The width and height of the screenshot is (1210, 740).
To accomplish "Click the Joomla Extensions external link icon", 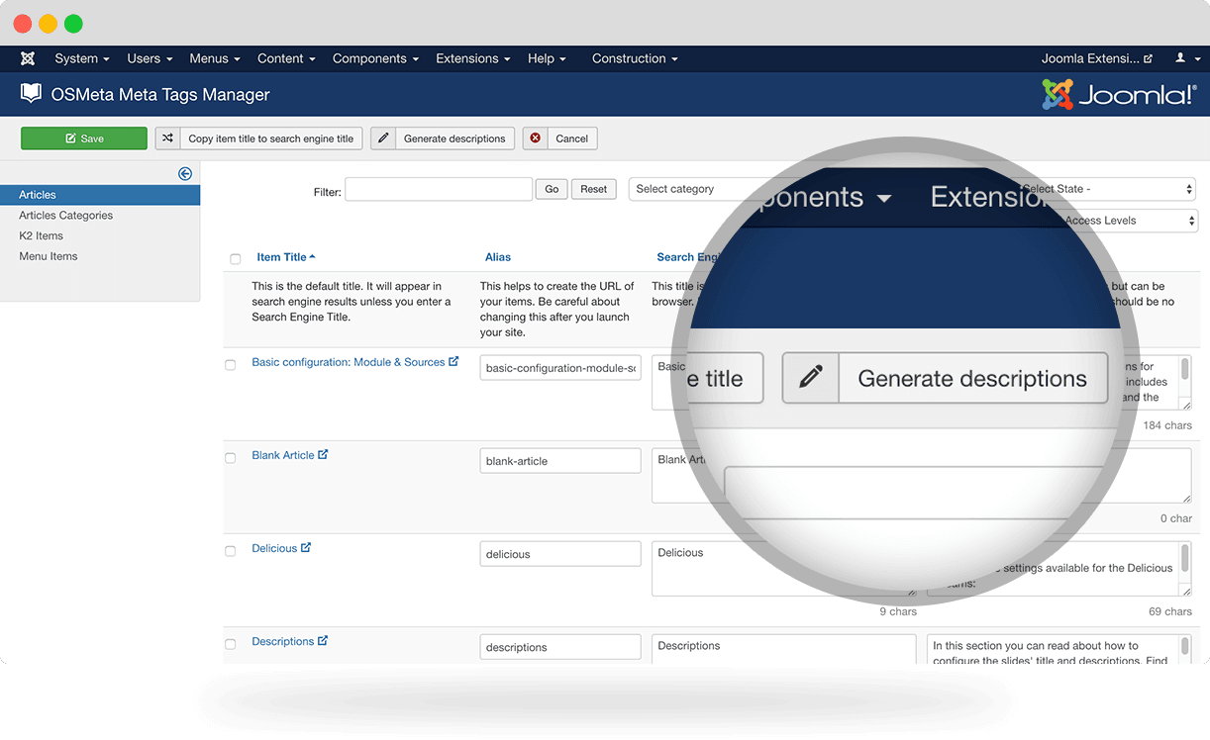I will coord(1149,59).
